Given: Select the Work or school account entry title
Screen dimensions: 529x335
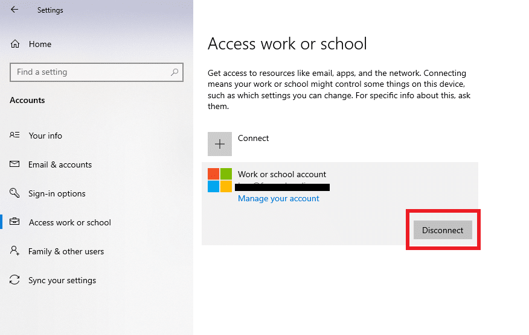Looking at the screenshot, I should point(282,174).
